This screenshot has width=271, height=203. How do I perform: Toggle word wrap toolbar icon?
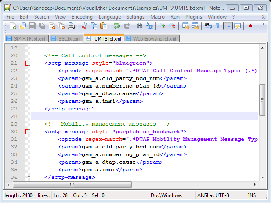[208, 26]
